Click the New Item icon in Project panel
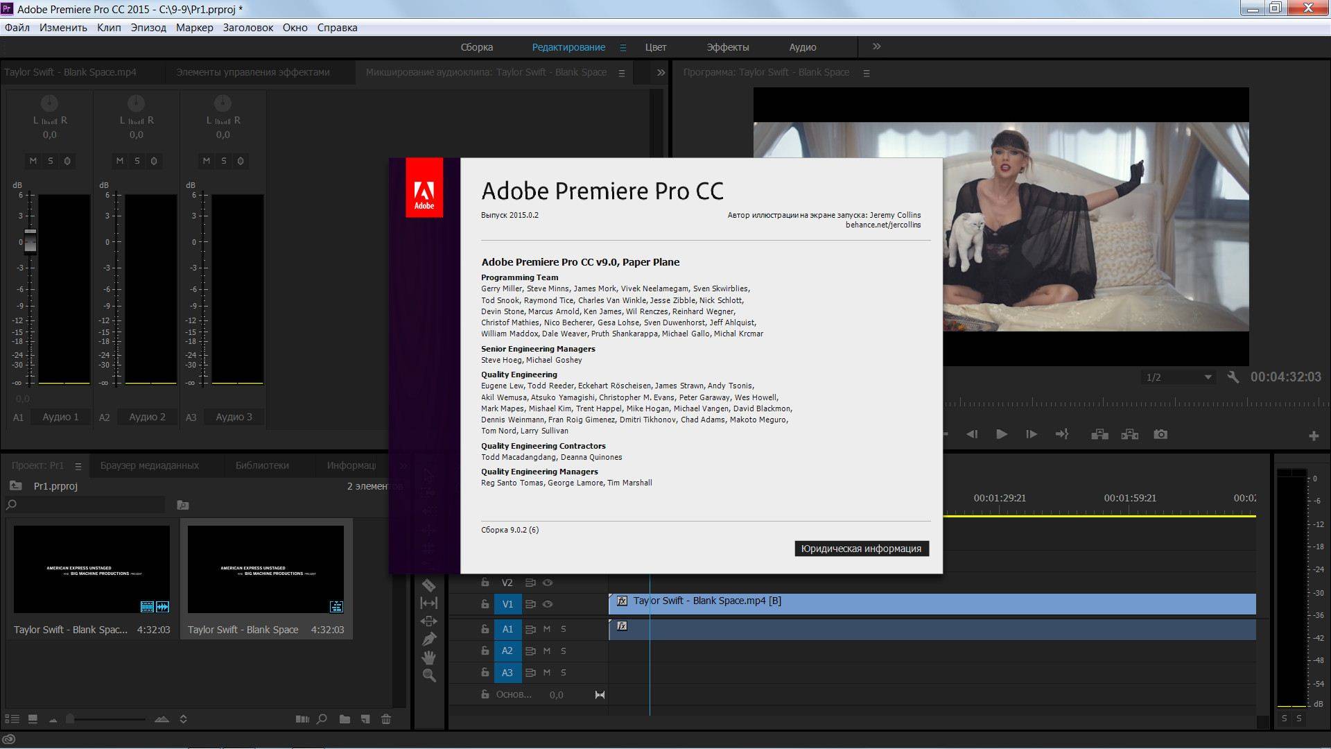This screenshot has height=749, width=1331. (x=365, y=719)
